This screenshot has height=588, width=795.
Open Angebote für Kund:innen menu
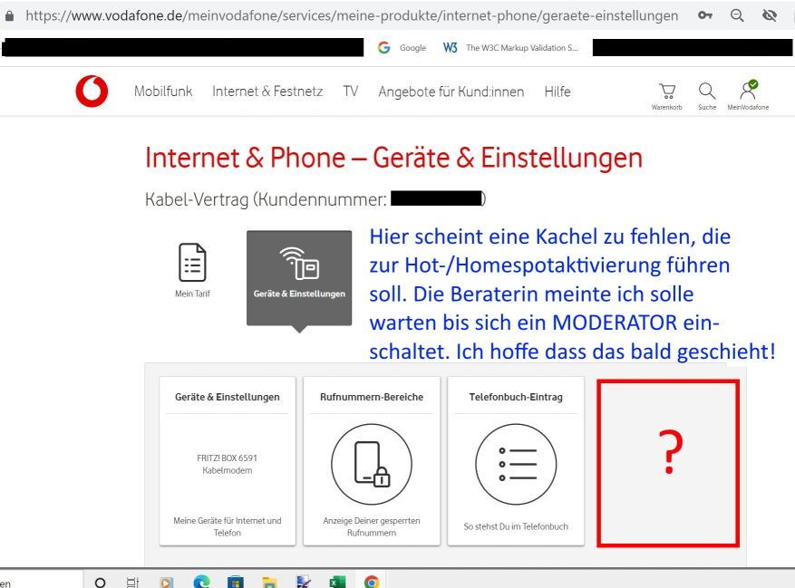coord(451,92)
